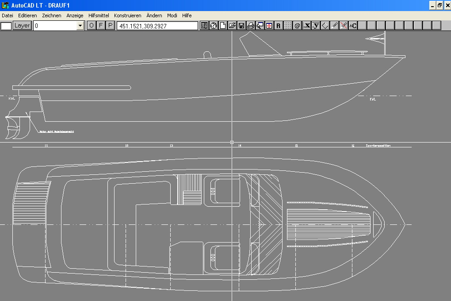Expand the layer name dropdown arrow
The width and height of the screenshot is (451, 301).
(x=80, y=26)
